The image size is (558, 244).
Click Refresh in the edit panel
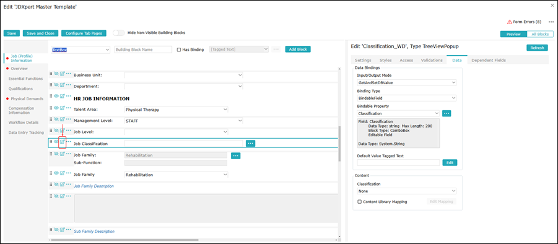[537, 48]
